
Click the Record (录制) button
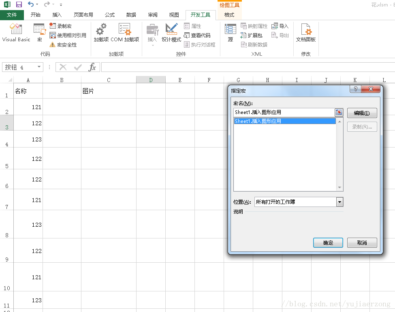pos(362,127)
